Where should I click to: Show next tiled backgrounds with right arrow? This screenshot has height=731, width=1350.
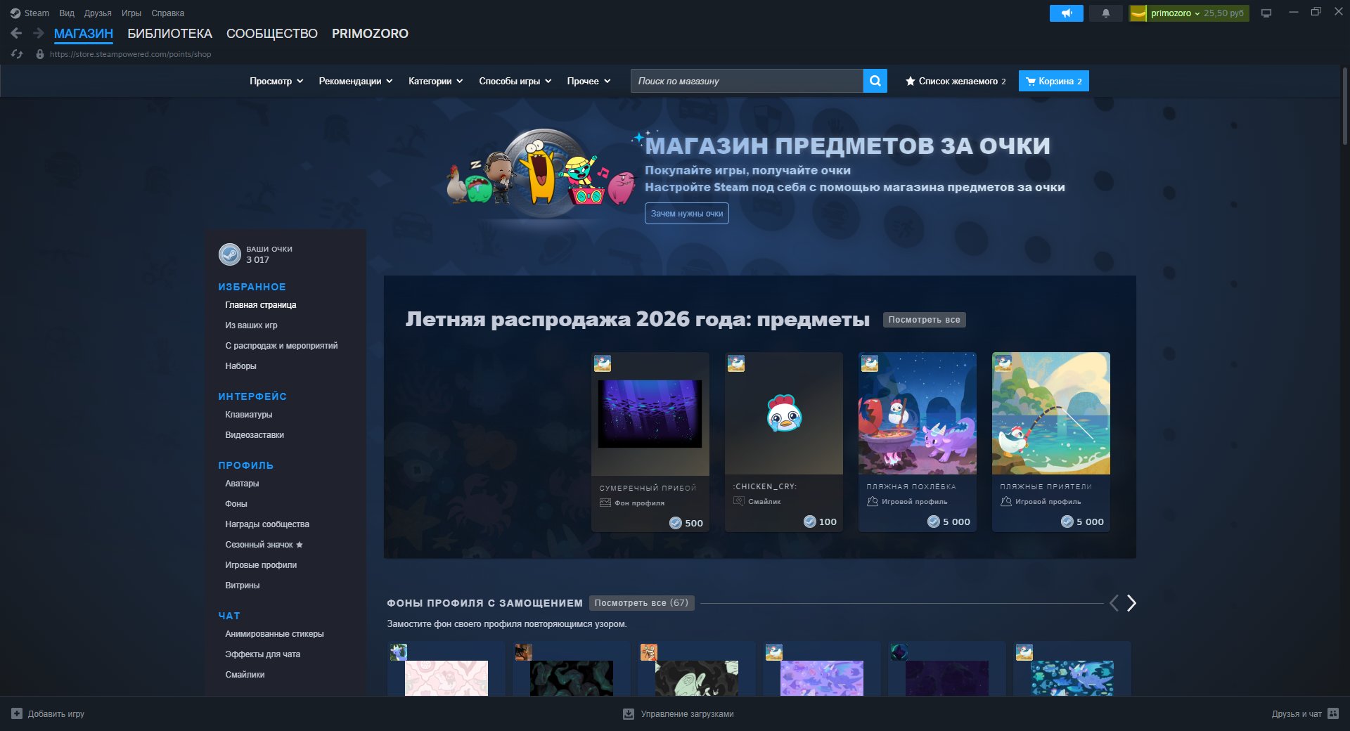pos(1131,603)
